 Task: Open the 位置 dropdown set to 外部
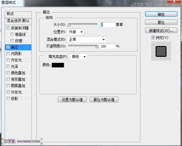[x=75, y=32]
